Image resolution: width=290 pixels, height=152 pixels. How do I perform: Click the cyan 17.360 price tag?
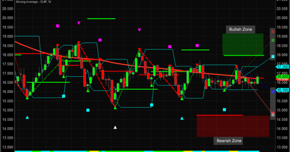tap(282, 67)
